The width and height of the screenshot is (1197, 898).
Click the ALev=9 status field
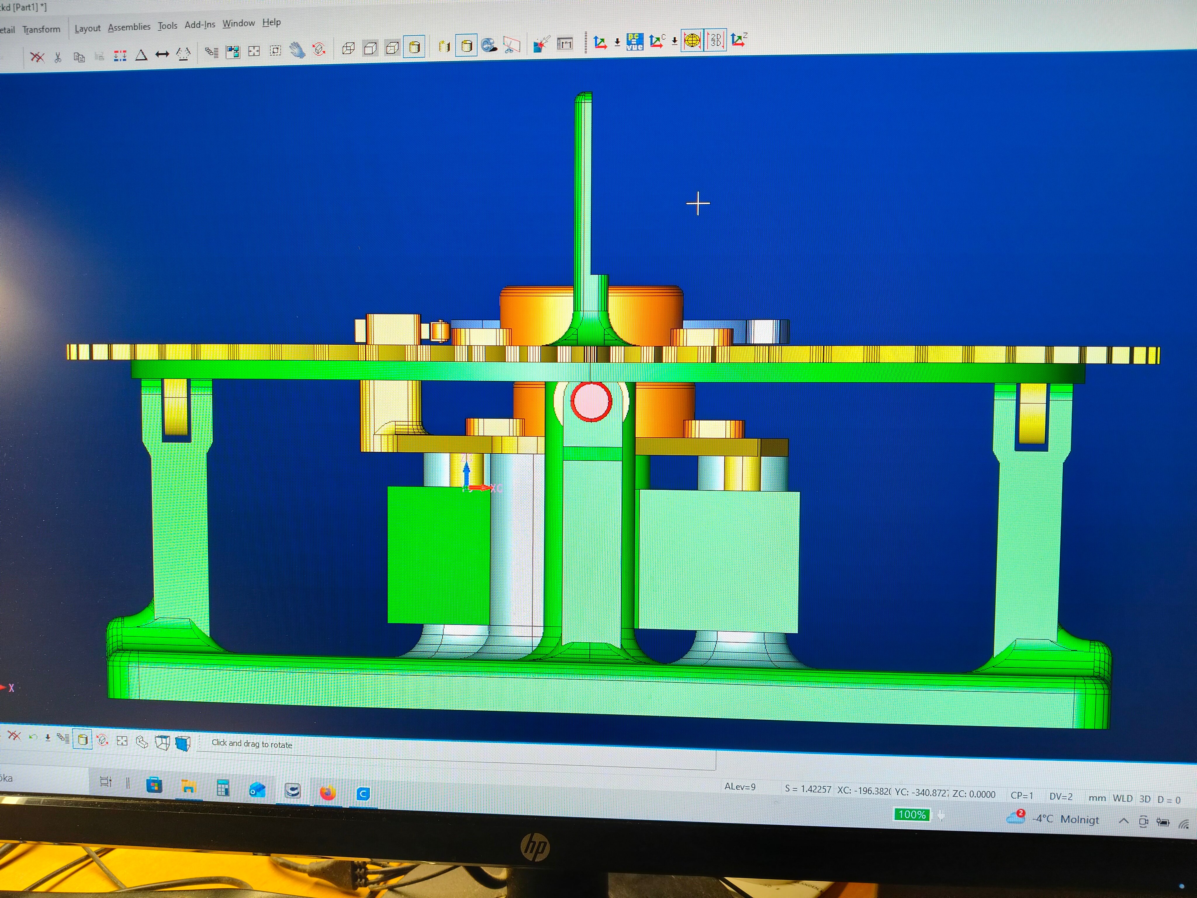[740, 787]
